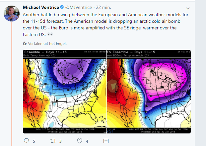Click the reply speech bubble icon
Image resolution: width=206 pixels, height=146 pixels.
(27, 141)
